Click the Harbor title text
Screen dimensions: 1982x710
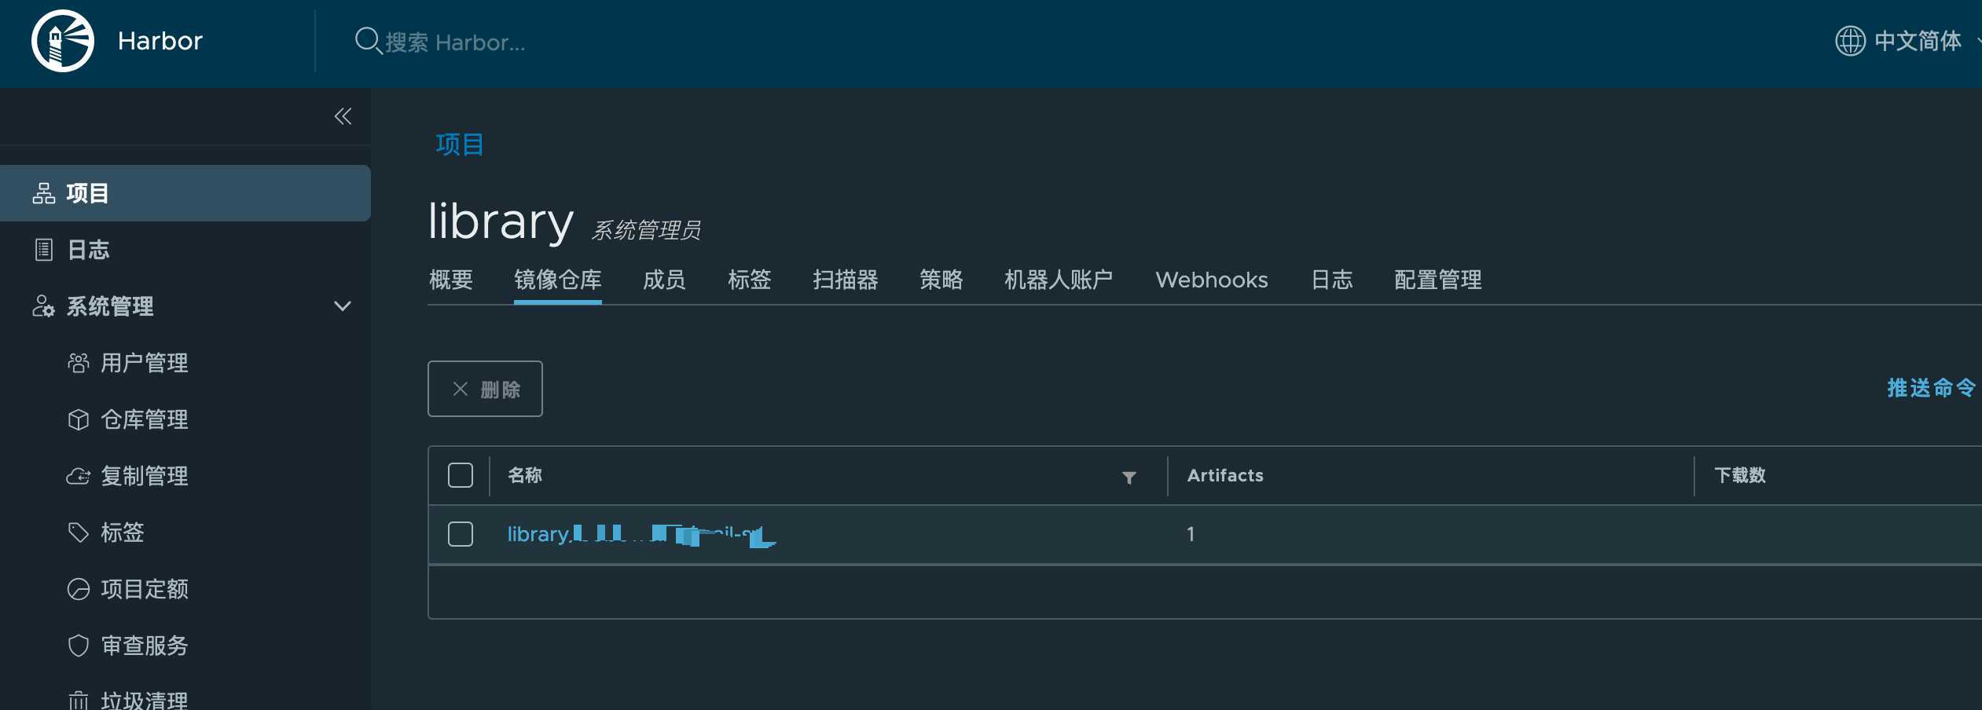(x=160, y=41)
